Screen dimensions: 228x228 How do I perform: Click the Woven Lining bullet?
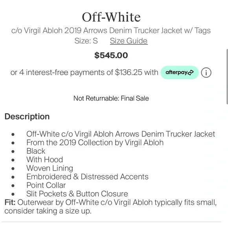[50, 168]
